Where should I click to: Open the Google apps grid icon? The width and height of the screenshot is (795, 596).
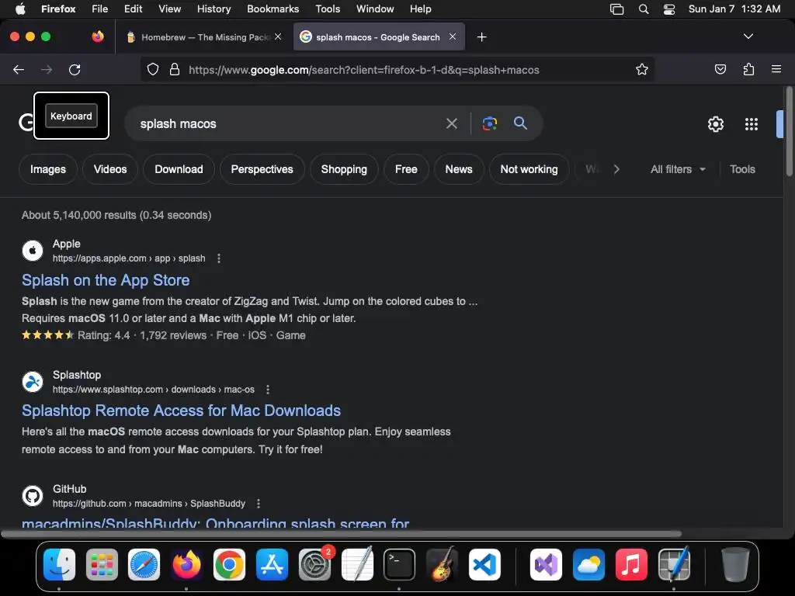click(752, 124)
